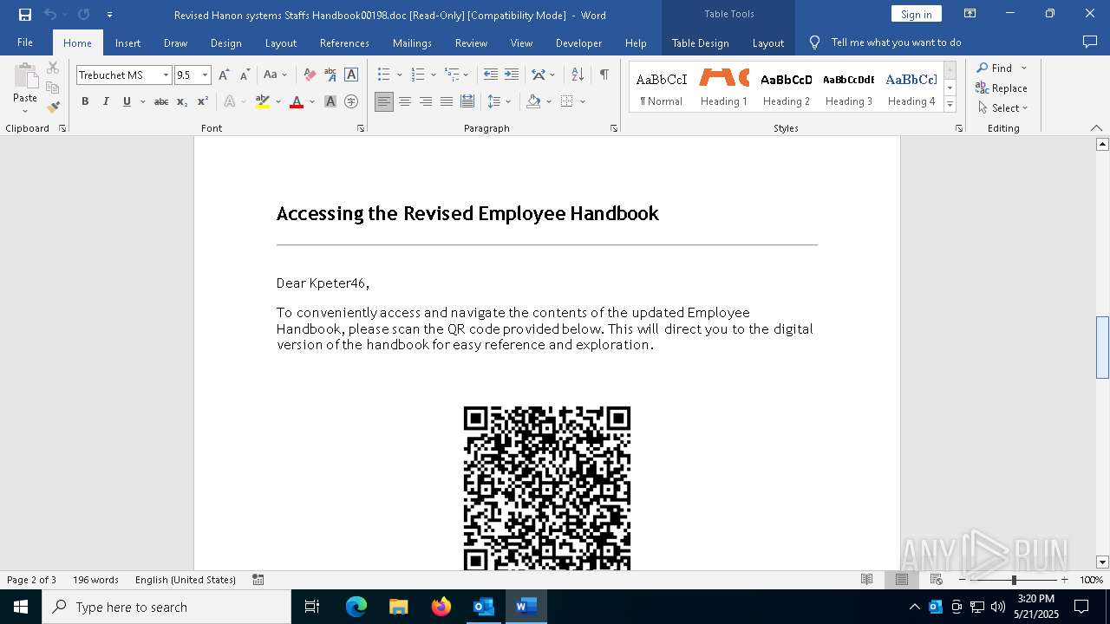Switch to the Insert tab

coord(127,42)
